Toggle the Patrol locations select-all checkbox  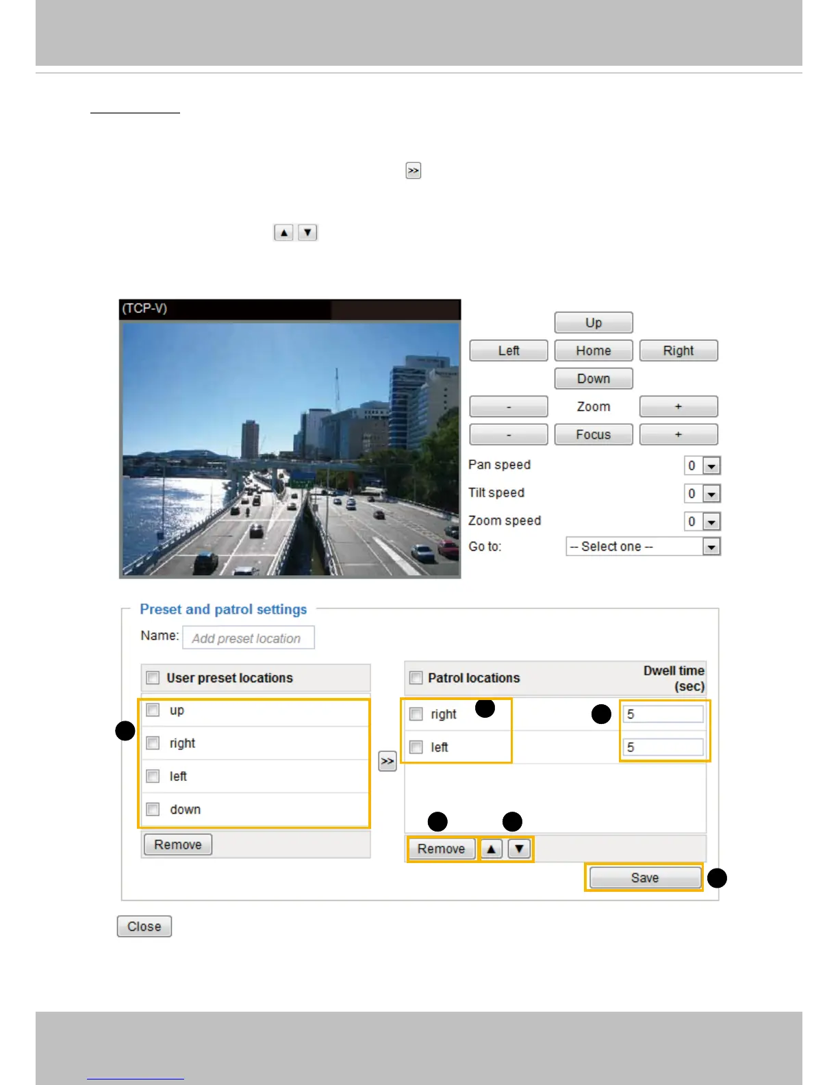click(416, 678)
